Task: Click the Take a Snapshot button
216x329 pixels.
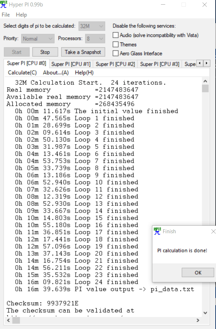Action: click(83, 52)
